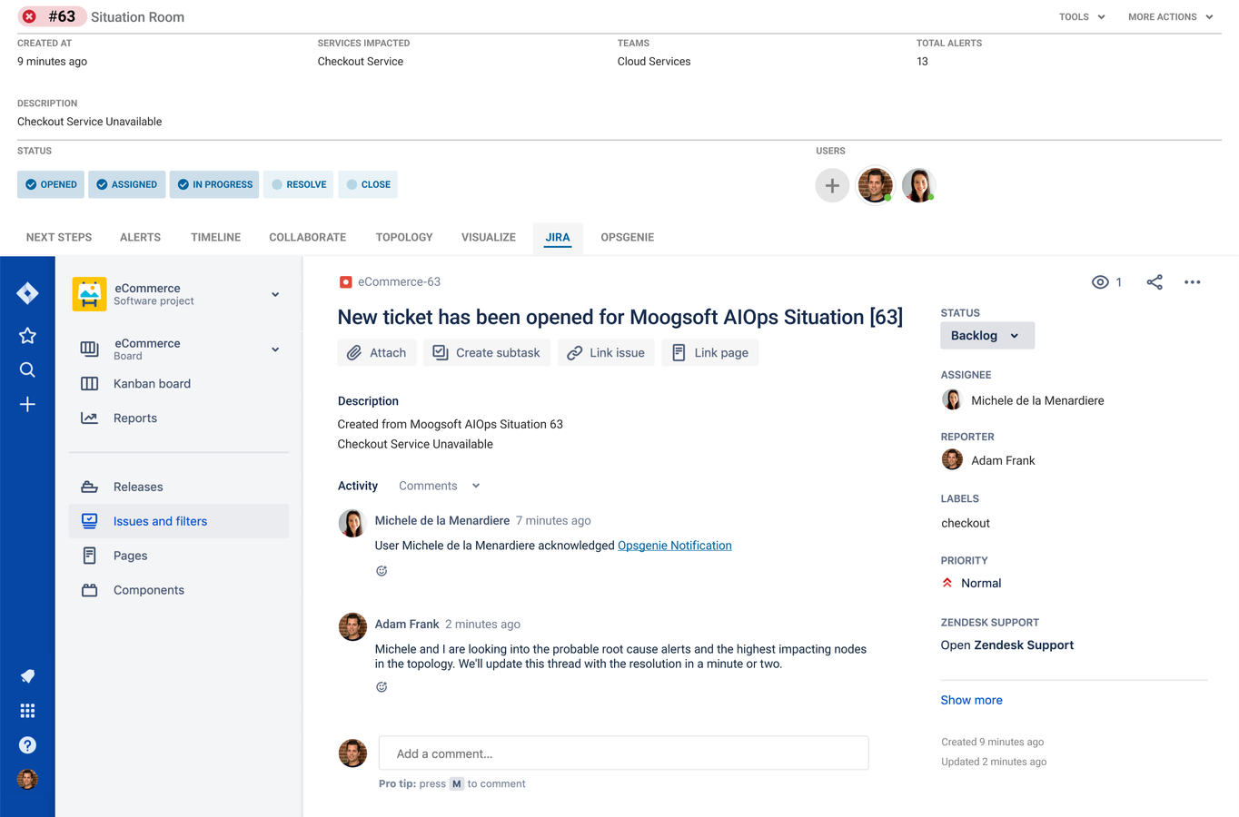Select Issues and filters
Image resolution: width=1239 pixels, height=817 pixels.
179,521
